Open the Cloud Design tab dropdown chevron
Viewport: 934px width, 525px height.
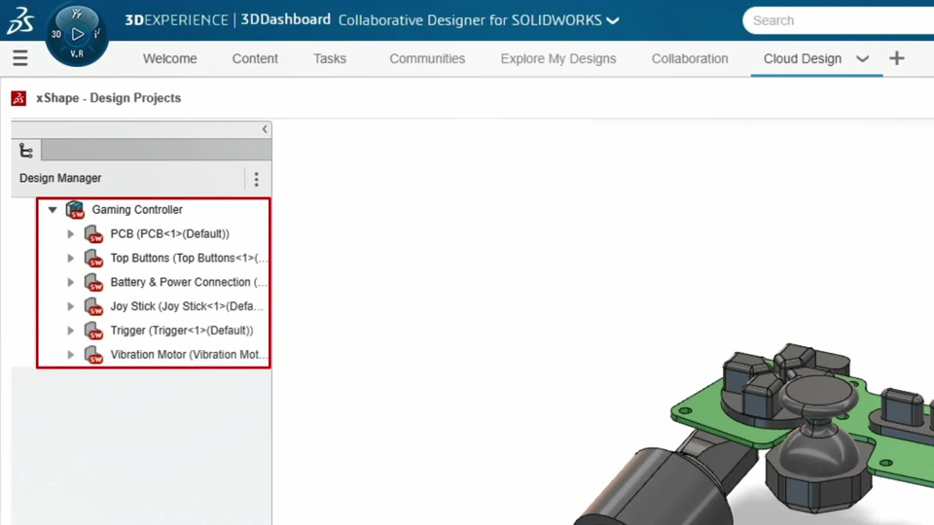tap(863, 59)
